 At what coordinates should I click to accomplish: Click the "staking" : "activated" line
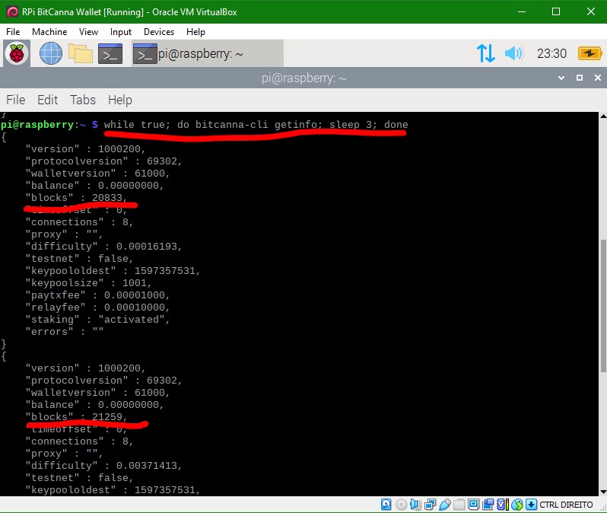(x=97, y=319)
